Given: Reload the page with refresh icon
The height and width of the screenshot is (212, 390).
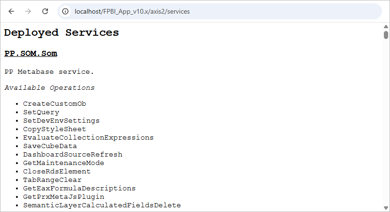Looking at the screenshot, I should pos(45,11).
